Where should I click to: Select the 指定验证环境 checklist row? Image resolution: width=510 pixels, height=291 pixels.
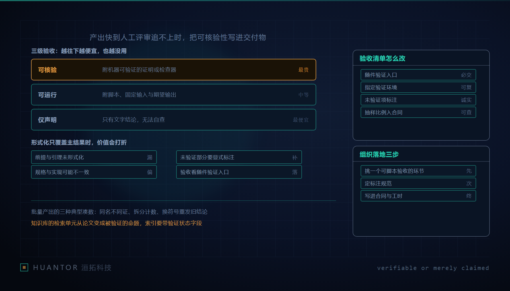coord(418,87)
